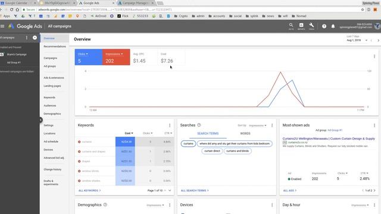
Task: Click the add campaign plus button
Action: [x=35, y=37]
